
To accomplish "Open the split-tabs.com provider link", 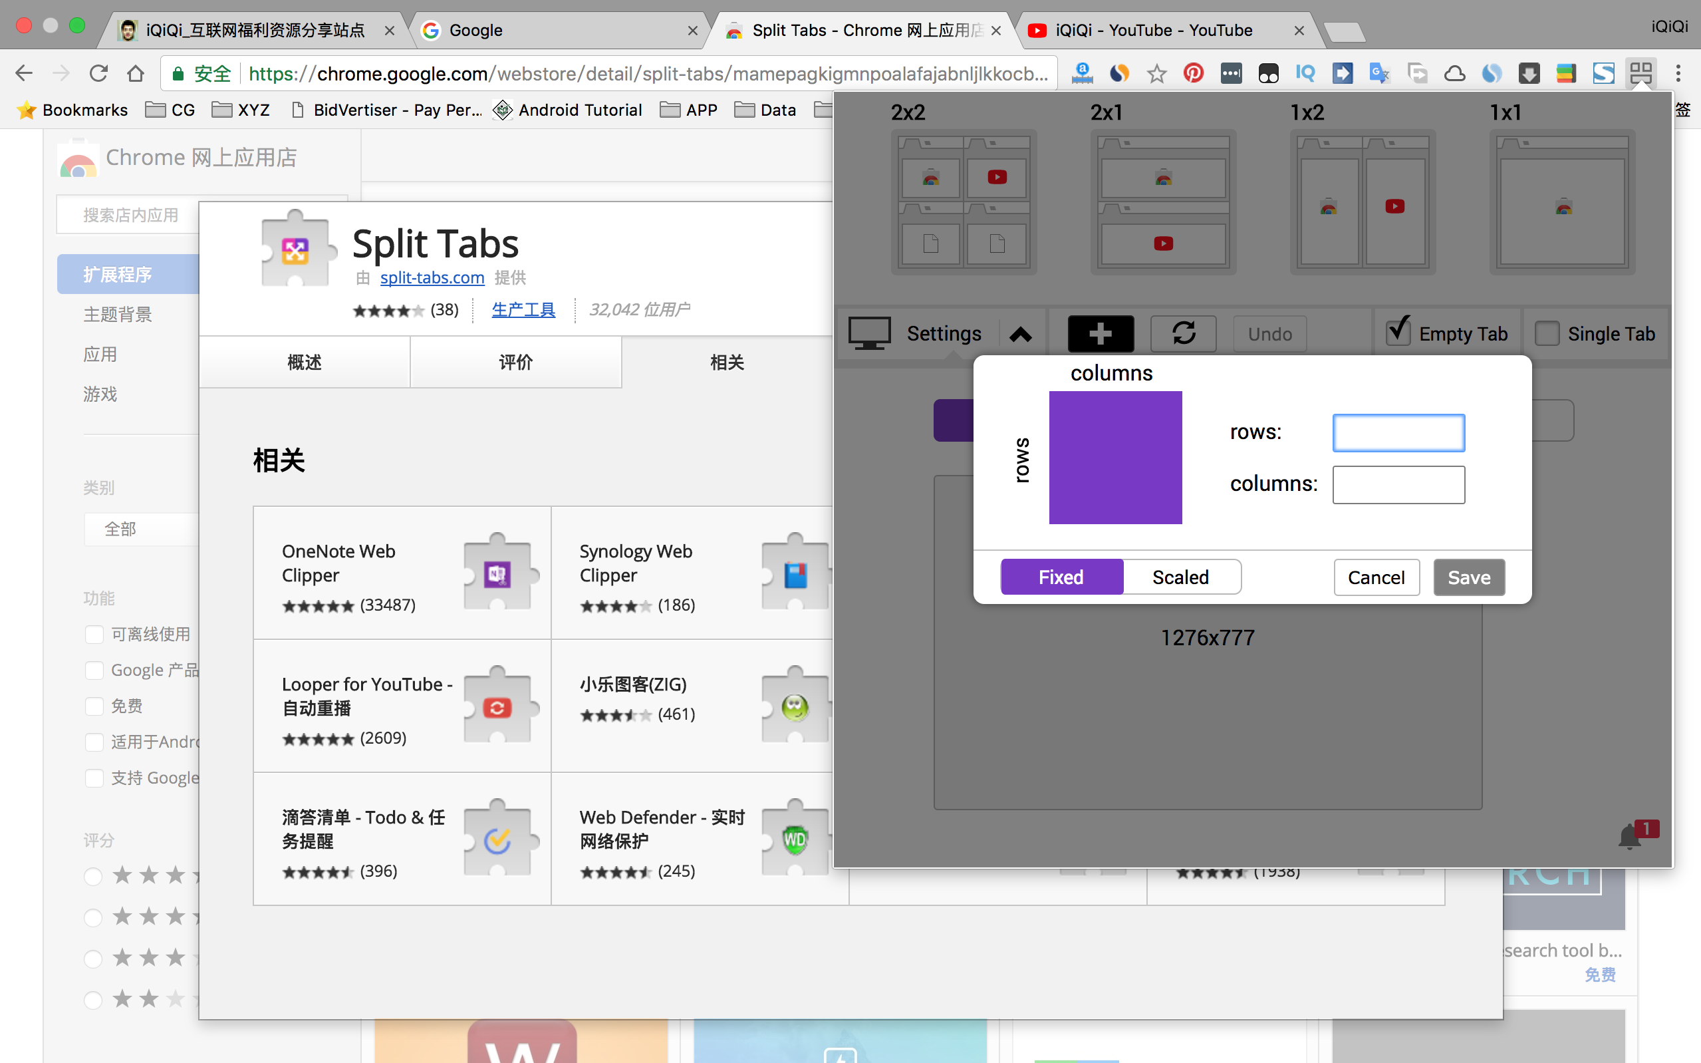I will click(x=432, y=277).
